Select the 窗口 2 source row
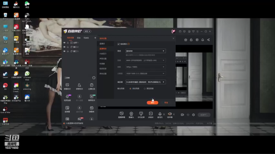 click(x=79, y=47)
